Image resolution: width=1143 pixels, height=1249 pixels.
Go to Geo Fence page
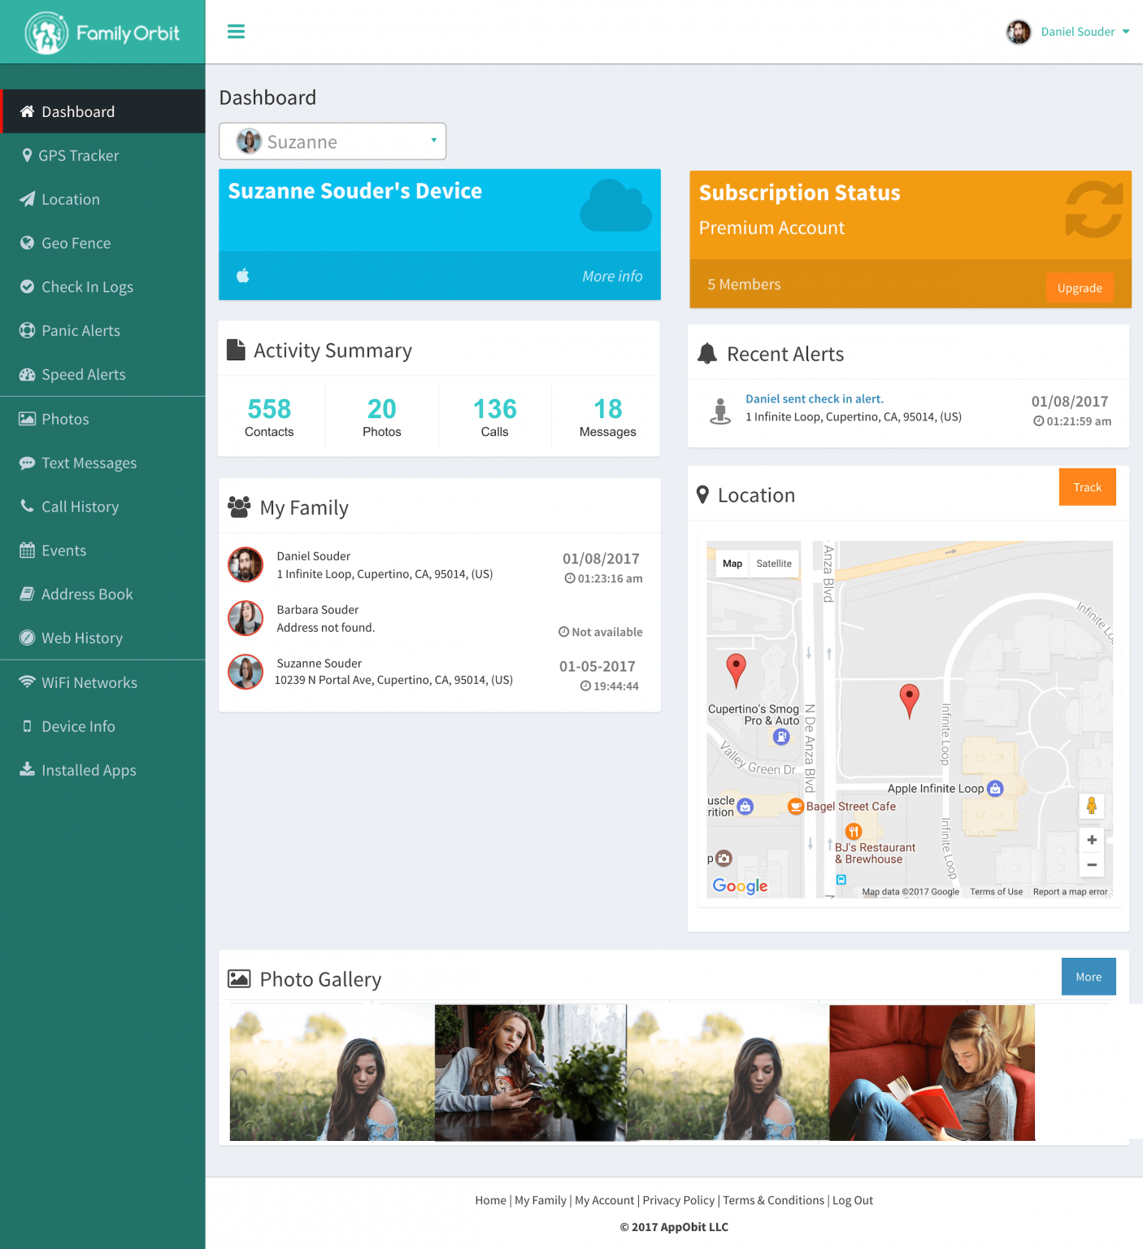[x=76, y=243]
